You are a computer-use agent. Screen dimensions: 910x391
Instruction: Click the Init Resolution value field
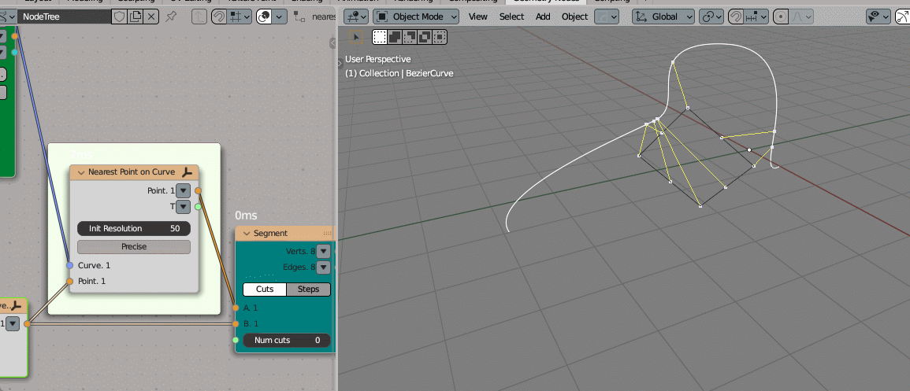click(x=134, y=228)
